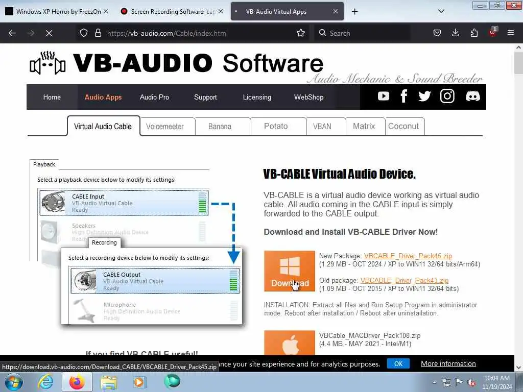Open a new tab with plus button

354,12
